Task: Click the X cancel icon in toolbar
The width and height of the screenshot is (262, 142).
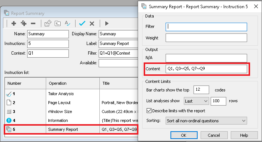Action: tap(92, 23)
